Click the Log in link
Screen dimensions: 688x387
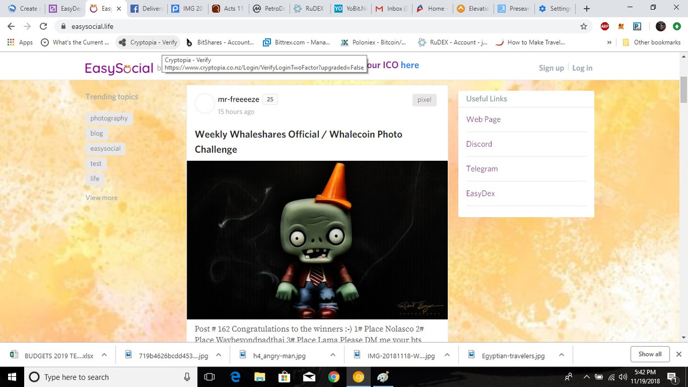coord(582,68)
